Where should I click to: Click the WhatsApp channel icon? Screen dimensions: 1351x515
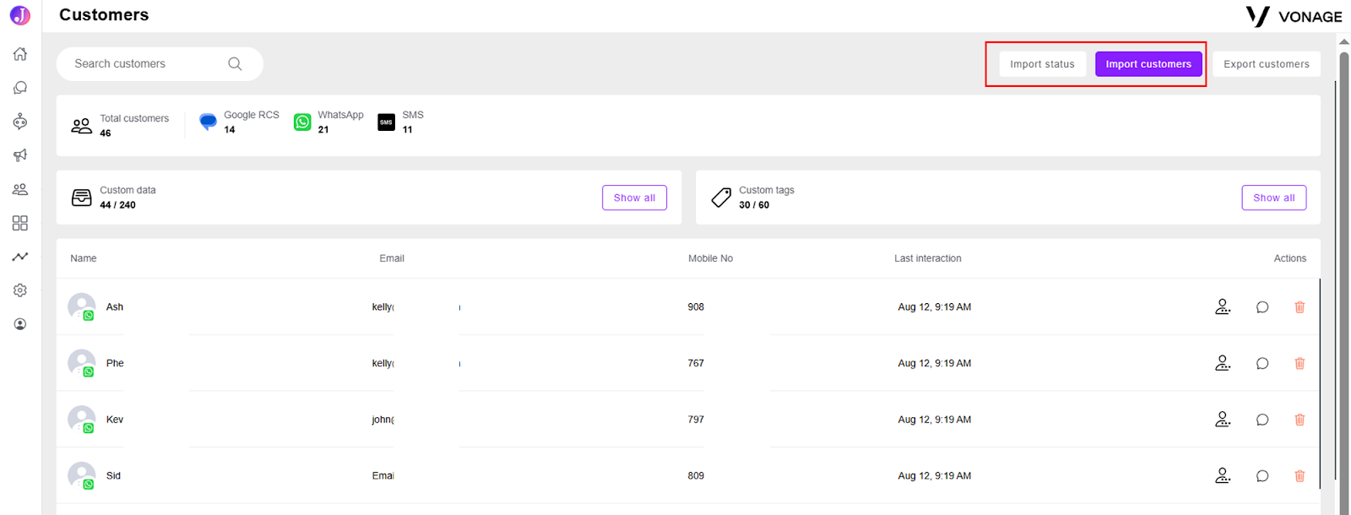point(302,122)
